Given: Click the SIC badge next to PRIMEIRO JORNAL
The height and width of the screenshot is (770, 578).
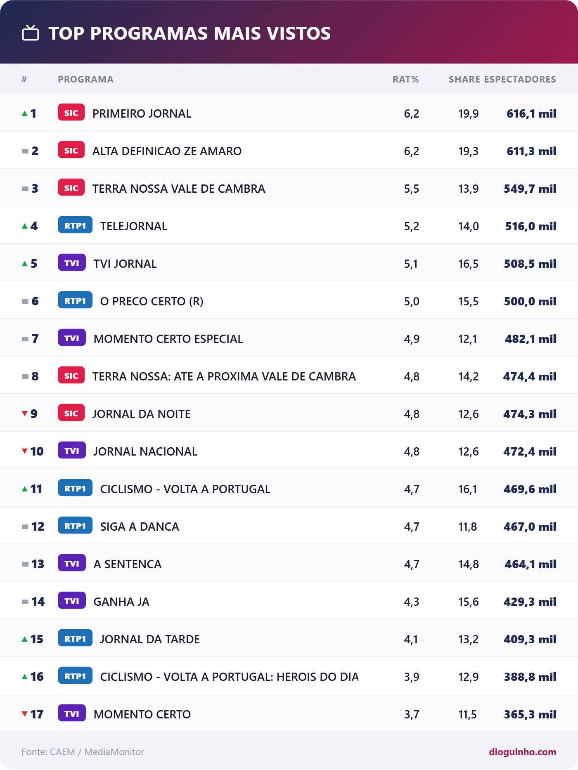Looking at the screenshot, I should (71, 113).
